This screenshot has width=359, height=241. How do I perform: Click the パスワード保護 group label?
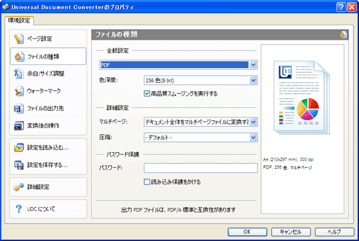(123, 155)
